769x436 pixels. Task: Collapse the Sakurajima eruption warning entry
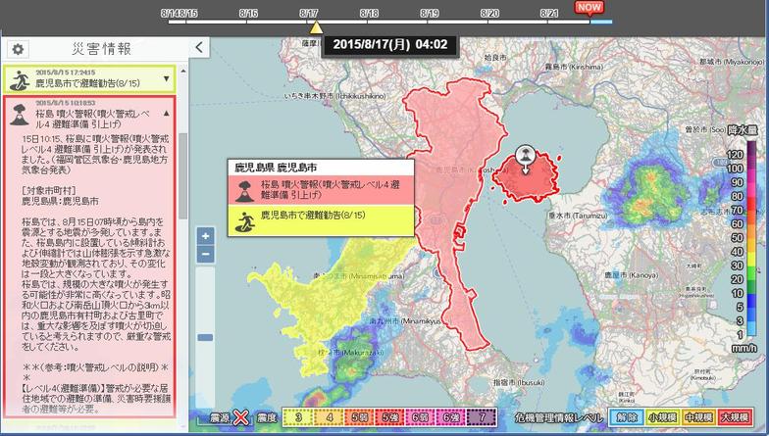(166, 113)
